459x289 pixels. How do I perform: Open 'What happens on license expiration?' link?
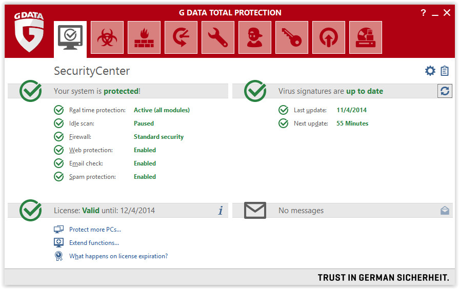point(118,256)
